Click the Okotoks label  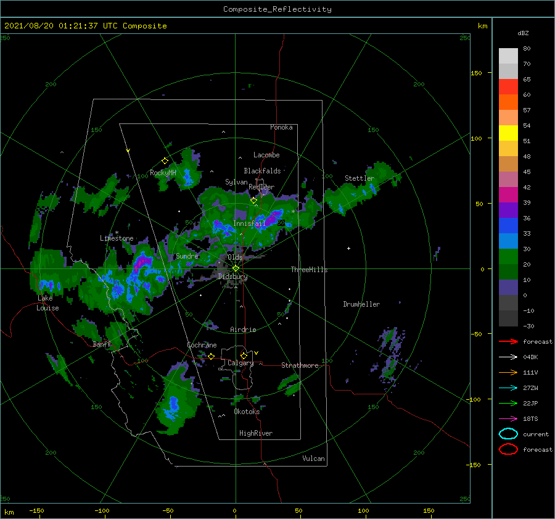pyautogui.click(x=247, y=412)
